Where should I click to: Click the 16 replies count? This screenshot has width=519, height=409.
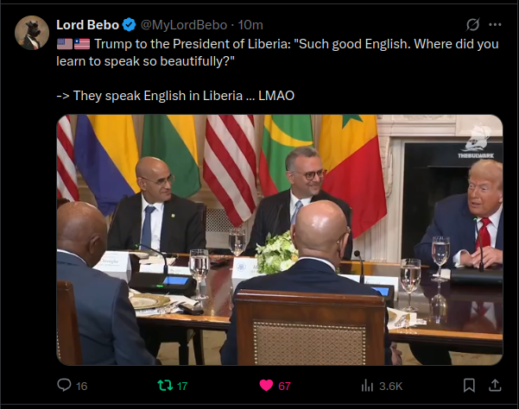click(81, 386)
